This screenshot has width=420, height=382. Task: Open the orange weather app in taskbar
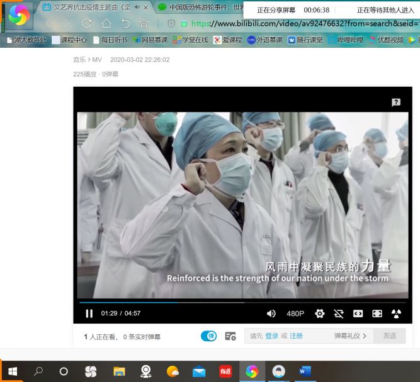tap(173, 371)
